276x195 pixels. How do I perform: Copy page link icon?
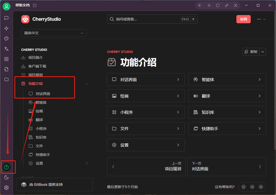[227, 5]
